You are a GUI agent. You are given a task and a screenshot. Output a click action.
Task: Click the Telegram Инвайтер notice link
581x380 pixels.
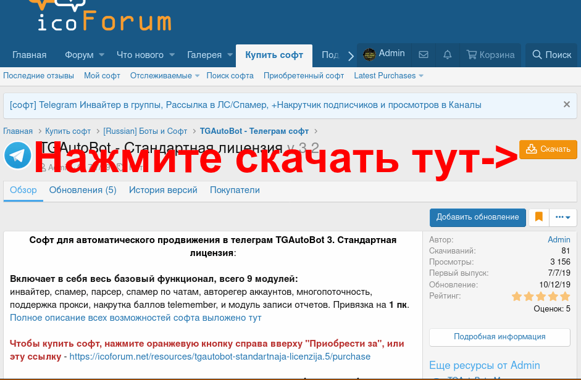[x=245, y=105]
